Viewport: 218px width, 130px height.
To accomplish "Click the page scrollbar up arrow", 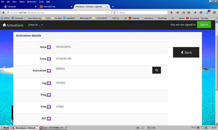I will point(217,22).
